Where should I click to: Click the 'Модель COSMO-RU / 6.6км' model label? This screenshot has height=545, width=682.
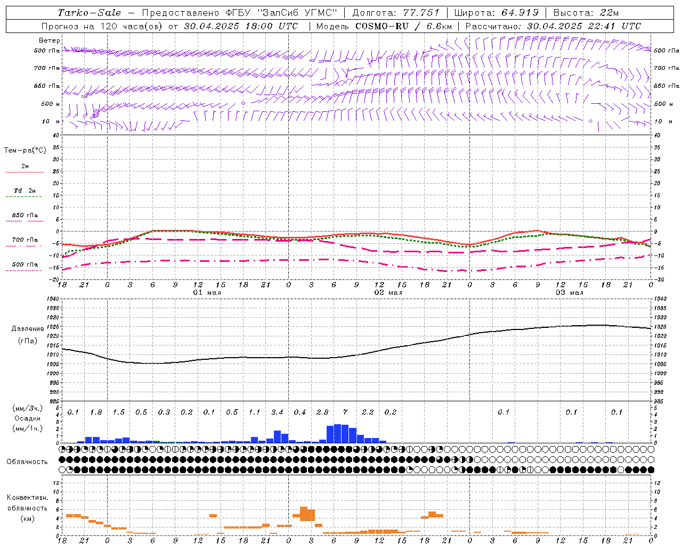[x=384, y=26]
